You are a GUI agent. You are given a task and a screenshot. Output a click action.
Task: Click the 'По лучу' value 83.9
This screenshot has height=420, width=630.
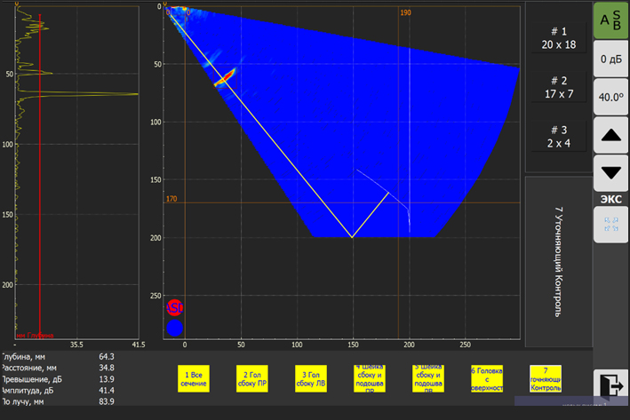coord(107,401)
